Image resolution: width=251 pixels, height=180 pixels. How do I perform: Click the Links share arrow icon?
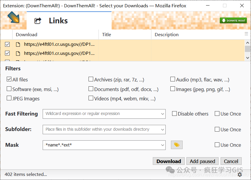38,21
